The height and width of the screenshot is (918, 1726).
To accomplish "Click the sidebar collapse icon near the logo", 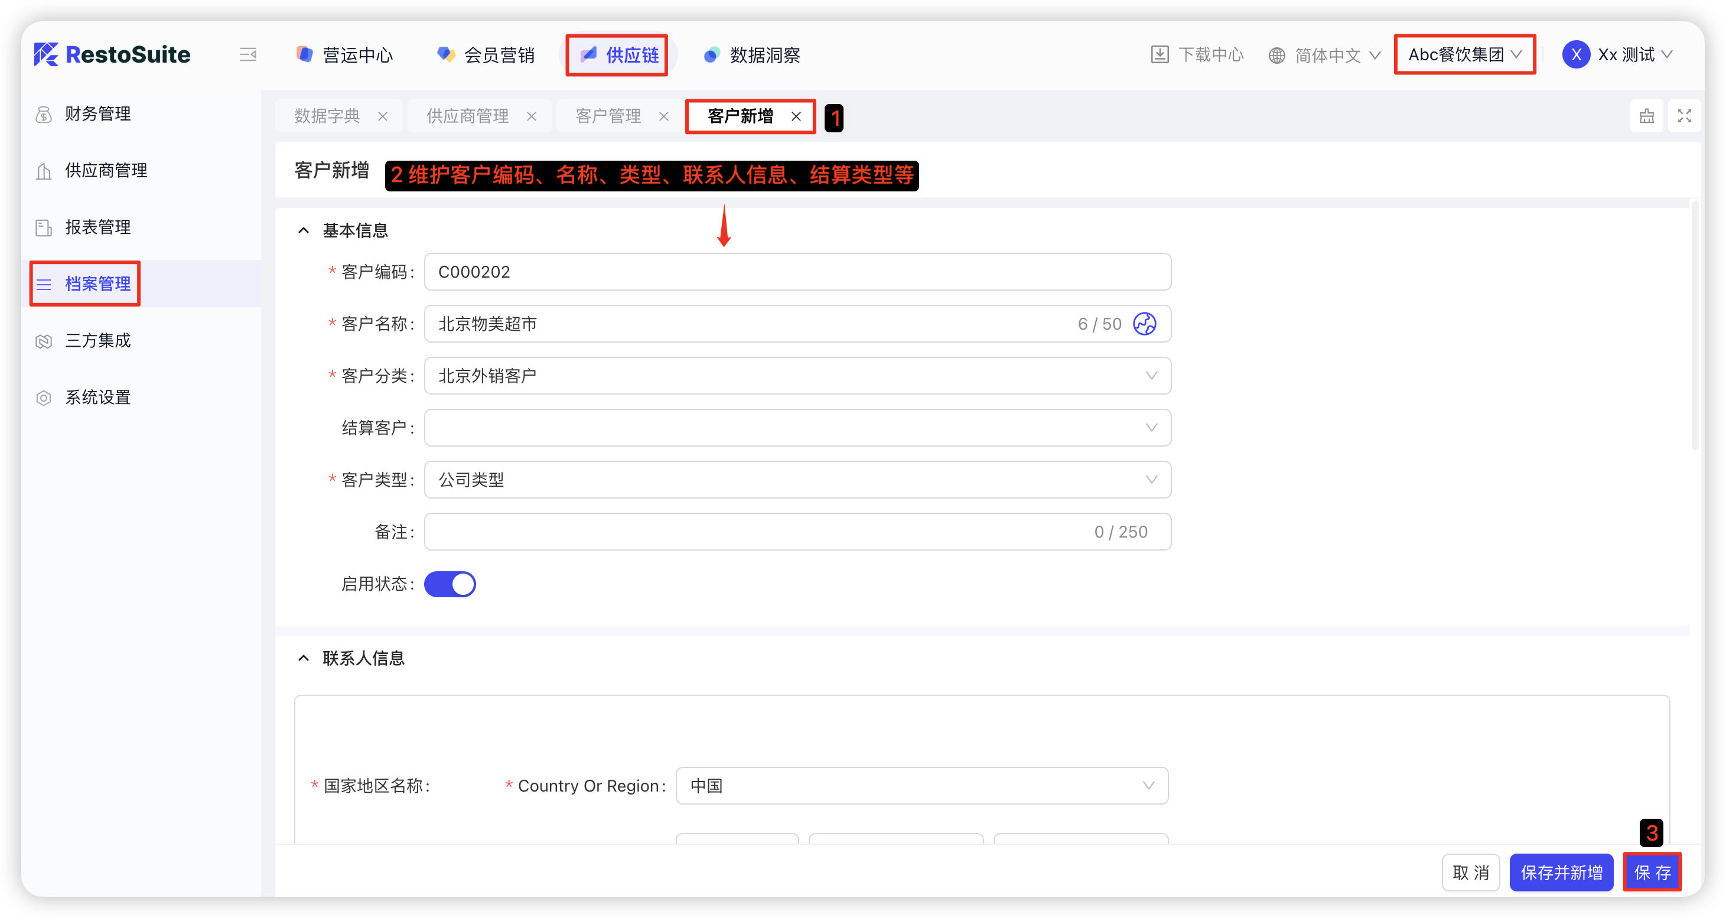I will [x=248, y=55].
